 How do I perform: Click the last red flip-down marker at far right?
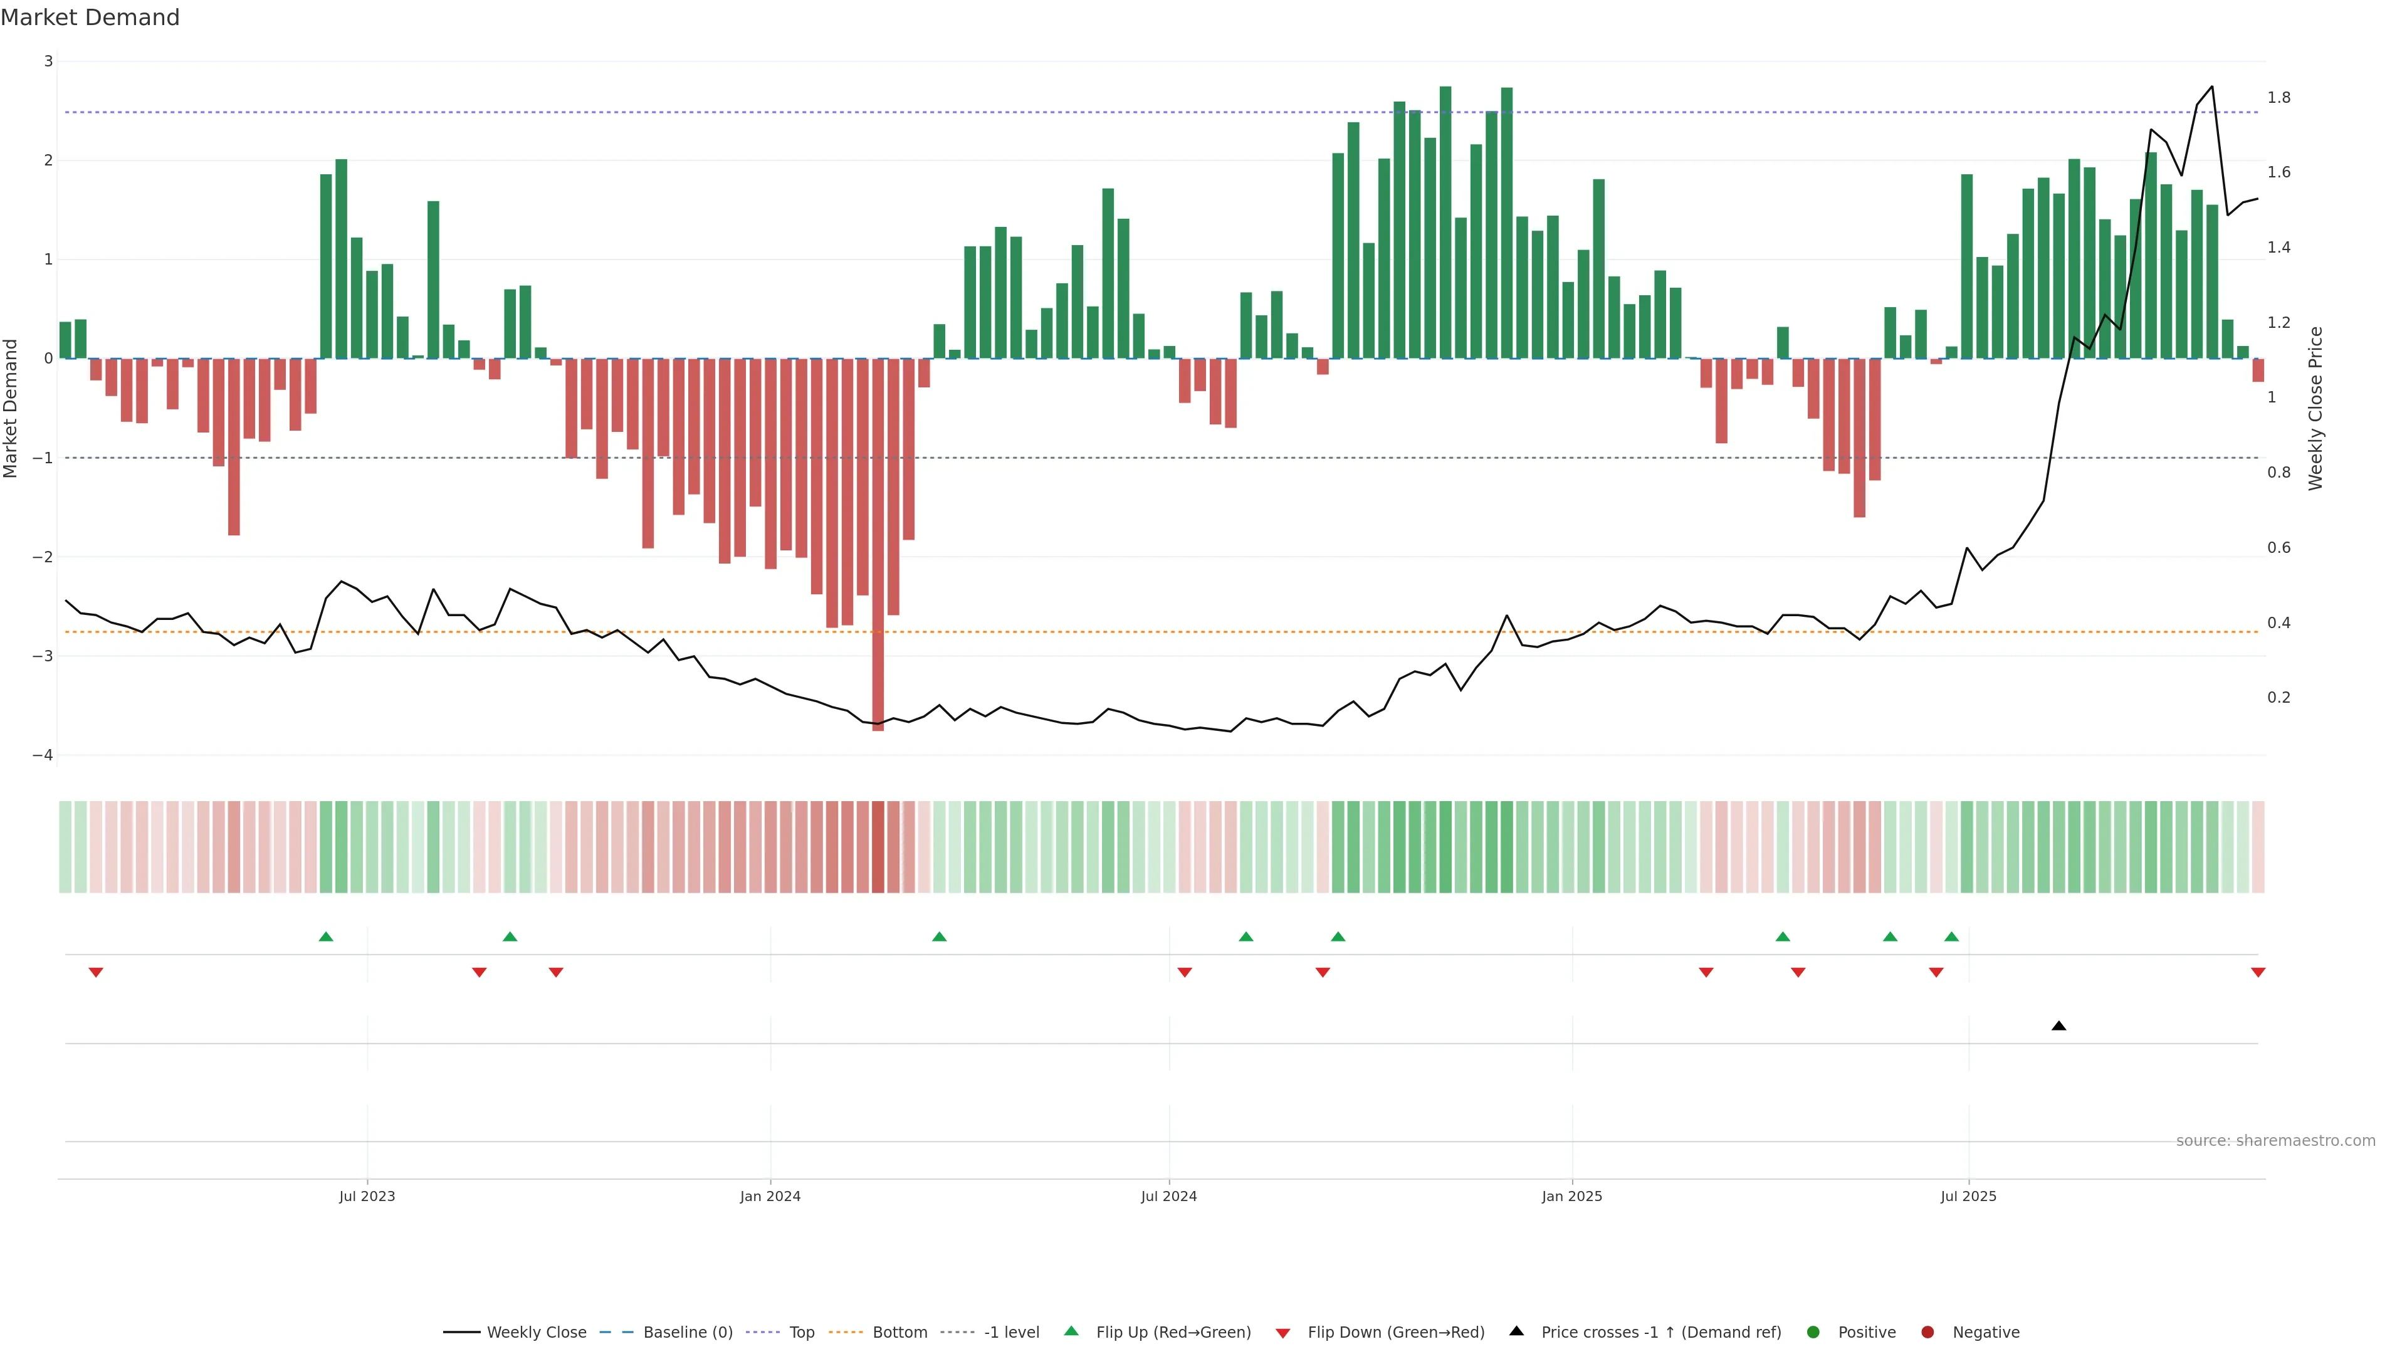(x=2258, y=973)
